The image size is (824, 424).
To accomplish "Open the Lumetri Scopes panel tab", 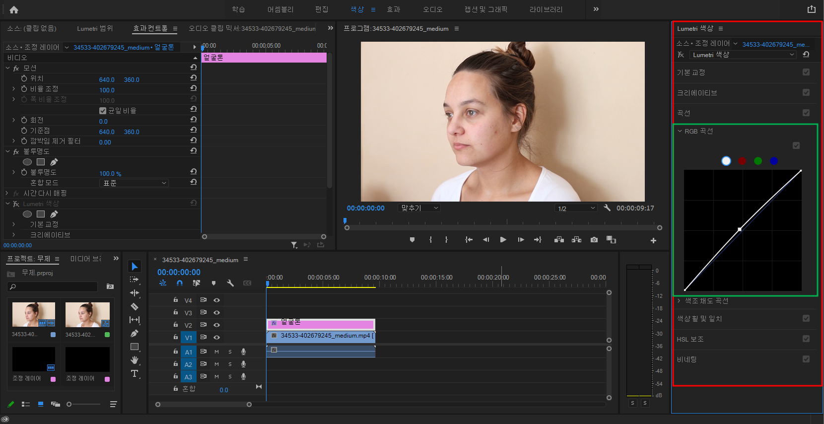I will tap(95, 28).
